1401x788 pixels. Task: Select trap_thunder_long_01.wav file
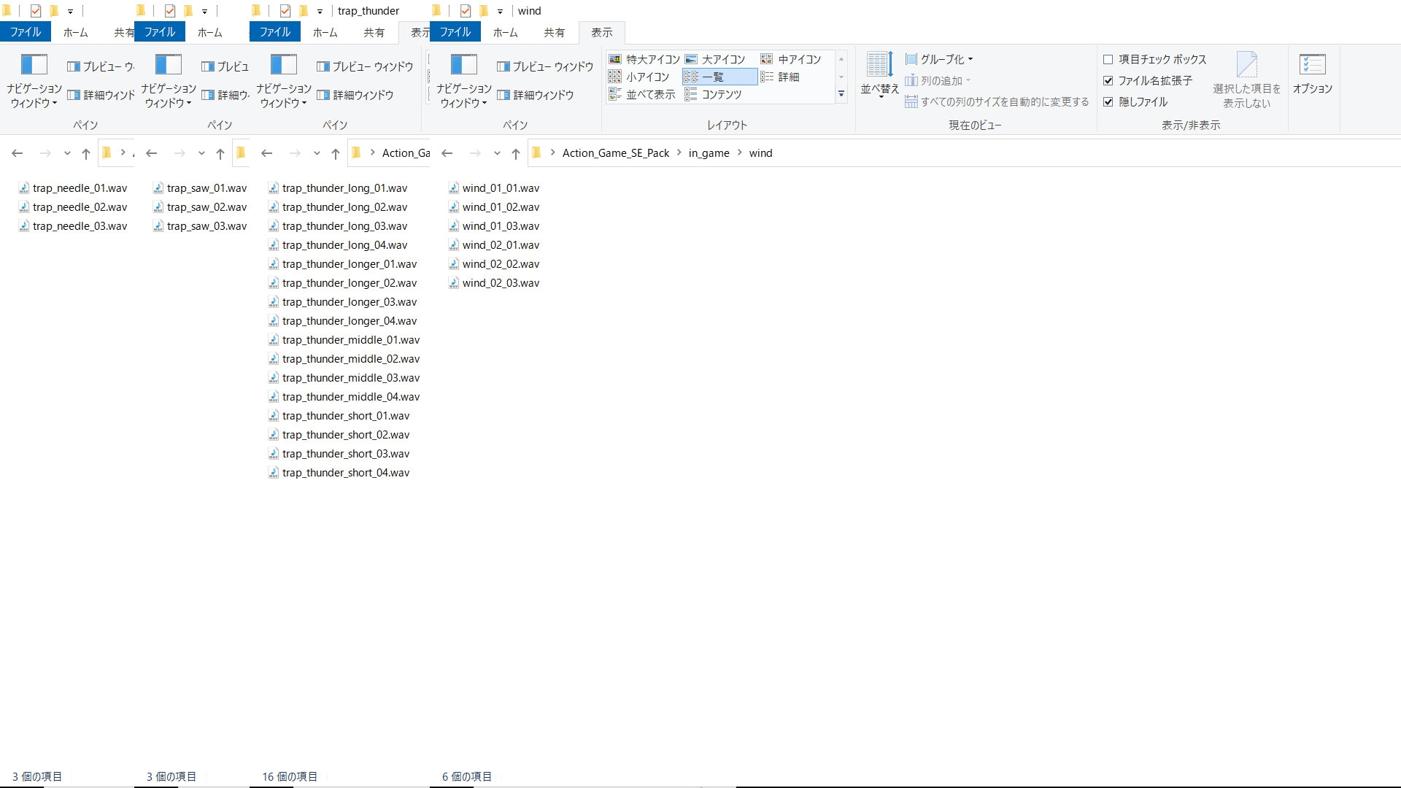338,188
